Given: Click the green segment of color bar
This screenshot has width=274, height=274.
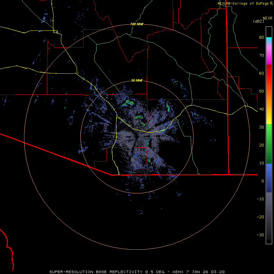Looking at the screenshot, I should [x=269, y=144].
